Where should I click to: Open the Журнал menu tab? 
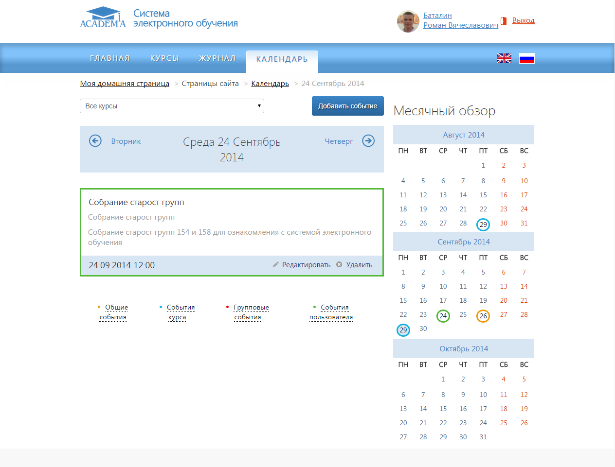click(217, 58)
